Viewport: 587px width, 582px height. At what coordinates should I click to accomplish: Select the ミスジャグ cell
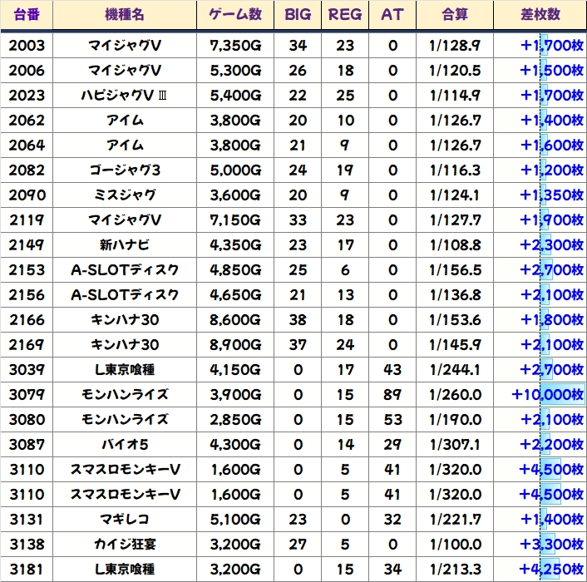click(125, 195)
